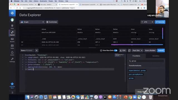Open Apple TV from the Dock
Screen dimensions: 178x100
click(x=105, y=97)
